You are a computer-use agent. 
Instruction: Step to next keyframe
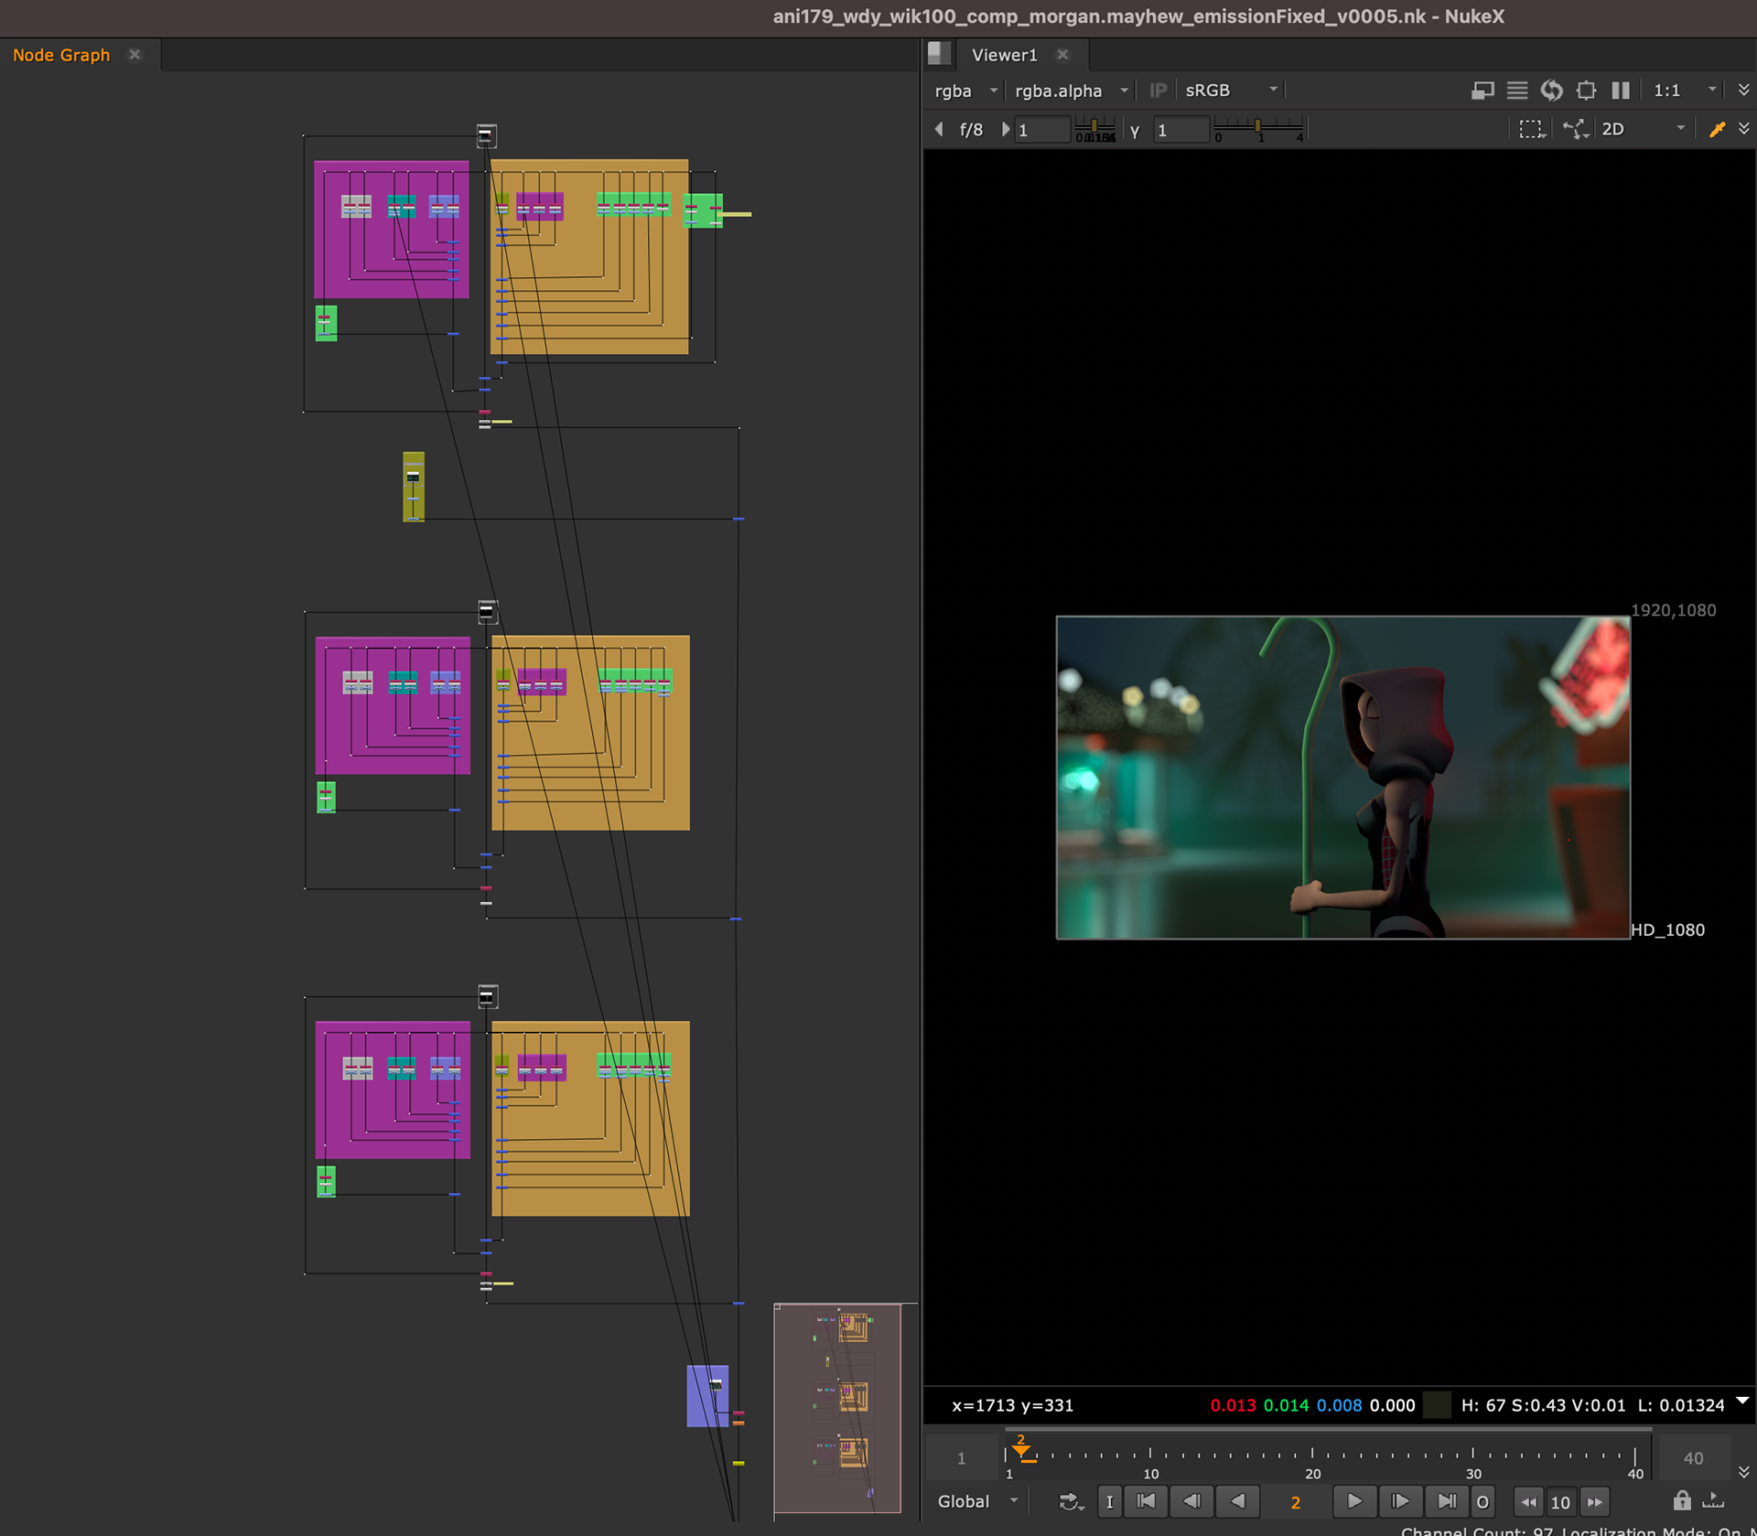point(1400,1501)
